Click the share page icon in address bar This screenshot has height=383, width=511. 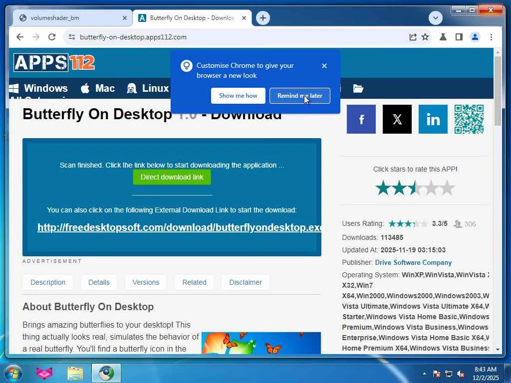(413, 37)
